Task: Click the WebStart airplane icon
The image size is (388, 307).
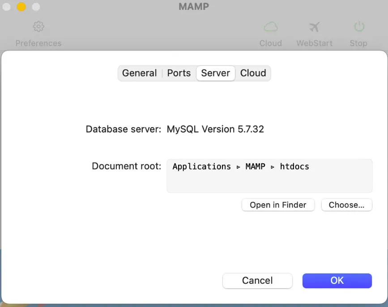Action: [x=314, y=27]
